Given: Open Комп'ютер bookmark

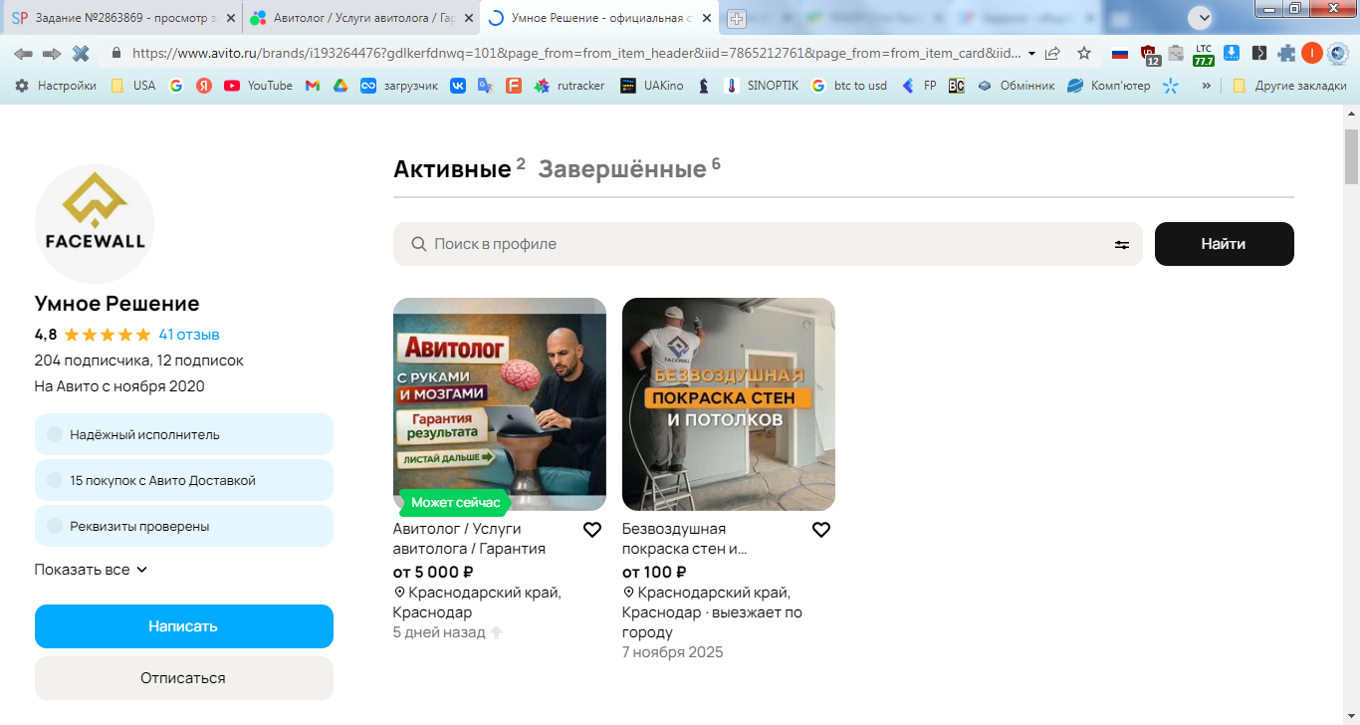Looking at the screenshot, I should pos(1109,86).
